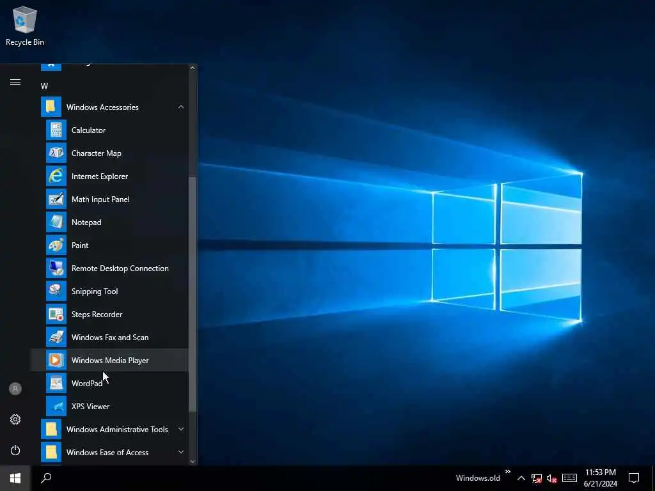Screen dimensions: 655x491
Task: Click the 'Windows Accessories' folder label
Action: [x=102, y=107]
